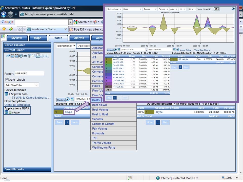Click the database icon beside IR2.plixer.com

(6, 94)
